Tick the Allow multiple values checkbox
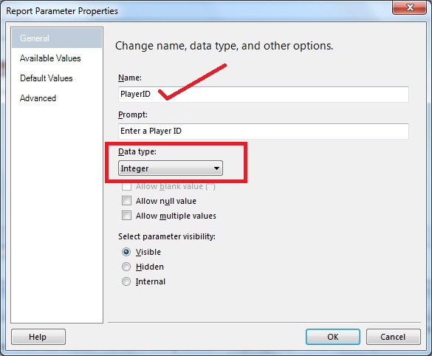Image resolution: width=432 pixels, height=356 pixels. click(x=126, y=215)
